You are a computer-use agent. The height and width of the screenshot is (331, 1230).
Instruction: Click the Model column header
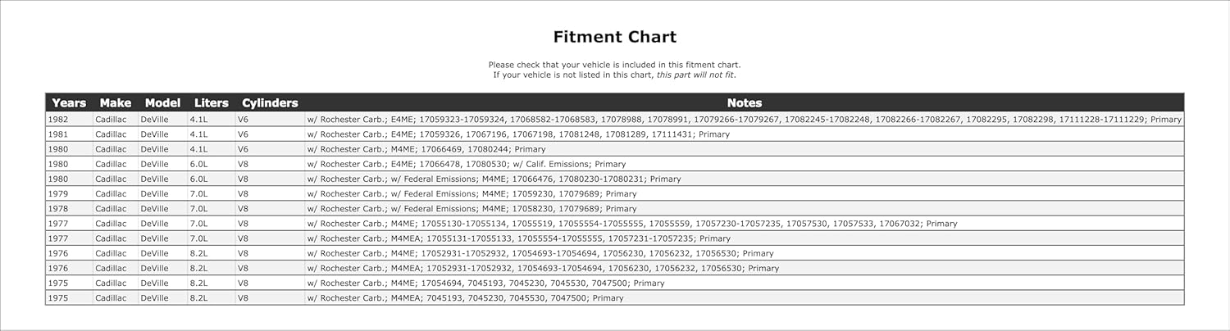[x=162, y=103]
